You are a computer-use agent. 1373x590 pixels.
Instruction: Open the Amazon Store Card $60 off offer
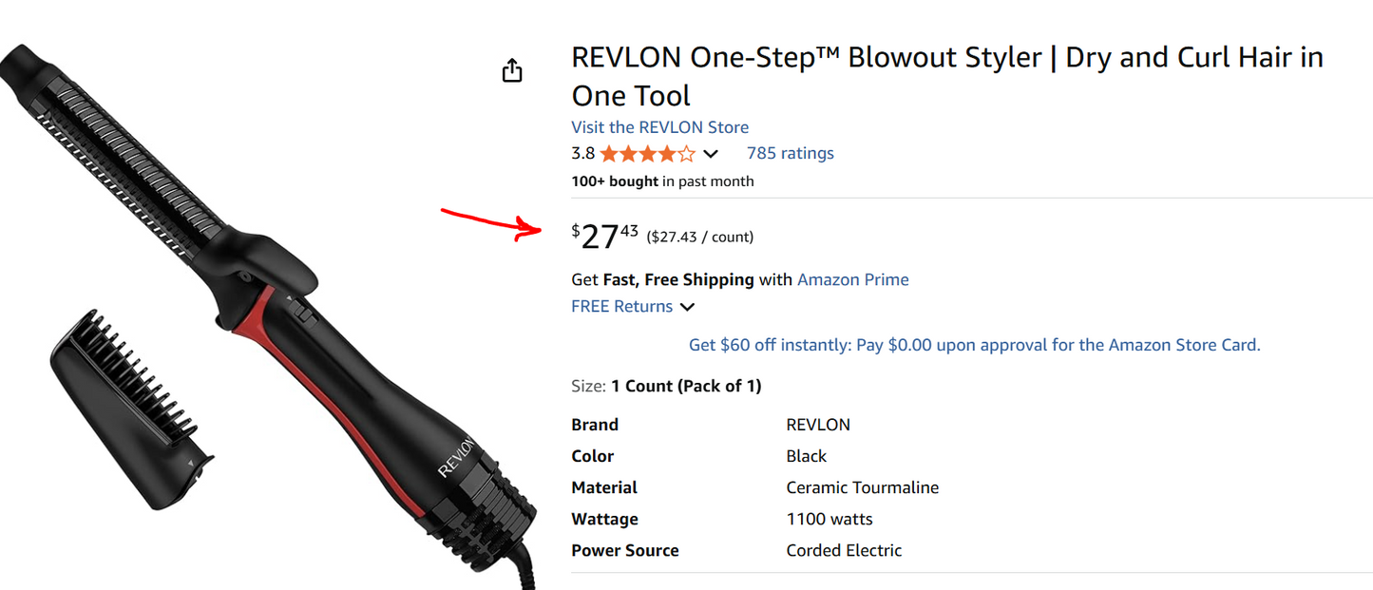(973, 344)
